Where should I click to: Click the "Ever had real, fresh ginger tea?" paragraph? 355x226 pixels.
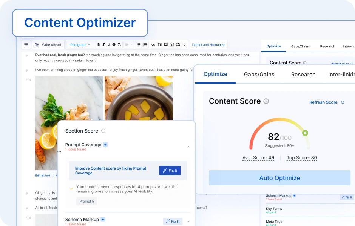click(142, 58)
